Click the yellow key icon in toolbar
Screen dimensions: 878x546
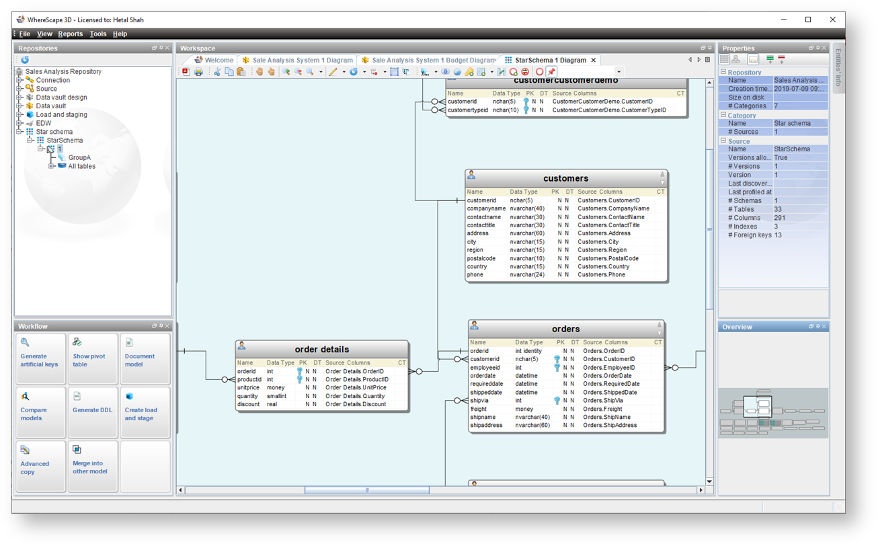pos(469,72)
